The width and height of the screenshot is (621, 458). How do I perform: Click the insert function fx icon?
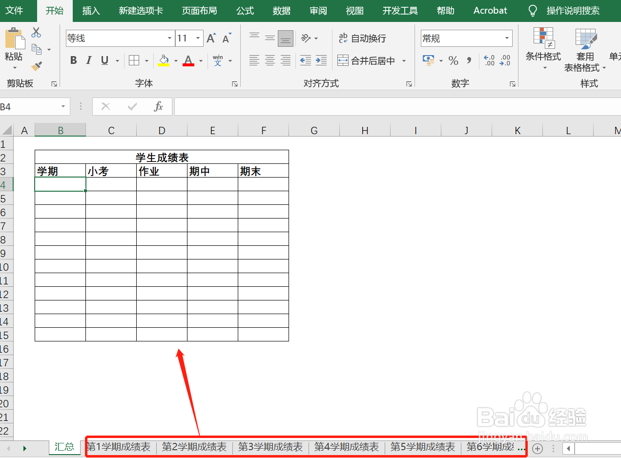158,107
